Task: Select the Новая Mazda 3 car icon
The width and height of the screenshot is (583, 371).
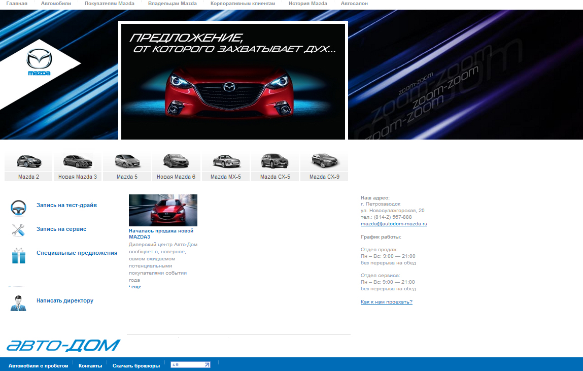Action: pos(77,161)
